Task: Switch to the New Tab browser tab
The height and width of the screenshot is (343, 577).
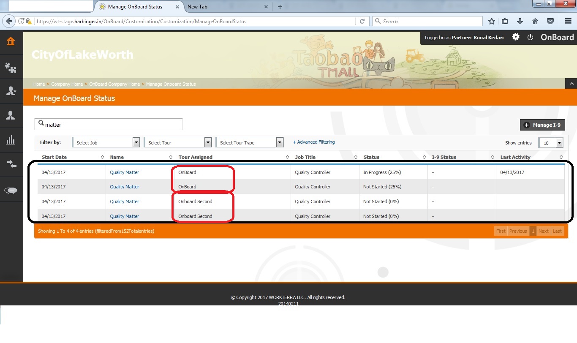Action: (198, 7)
